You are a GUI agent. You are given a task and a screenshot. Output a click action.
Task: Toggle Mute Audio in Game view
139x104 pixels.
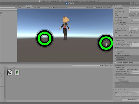tap(99, 7)
